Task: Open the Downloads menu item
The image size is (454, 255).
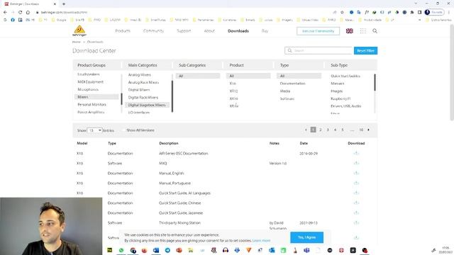Action: point(238,31)
